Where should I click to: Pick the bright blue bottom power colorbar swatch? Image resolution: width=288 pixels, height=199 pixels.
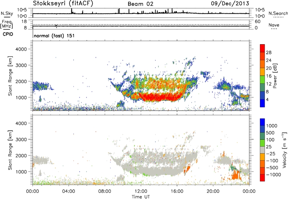262,103
